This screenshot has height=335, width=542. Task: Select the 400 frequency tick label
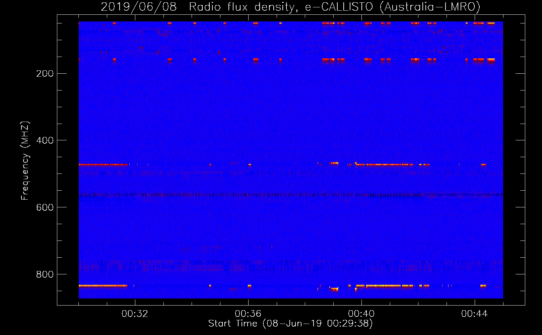coord(45,140)
